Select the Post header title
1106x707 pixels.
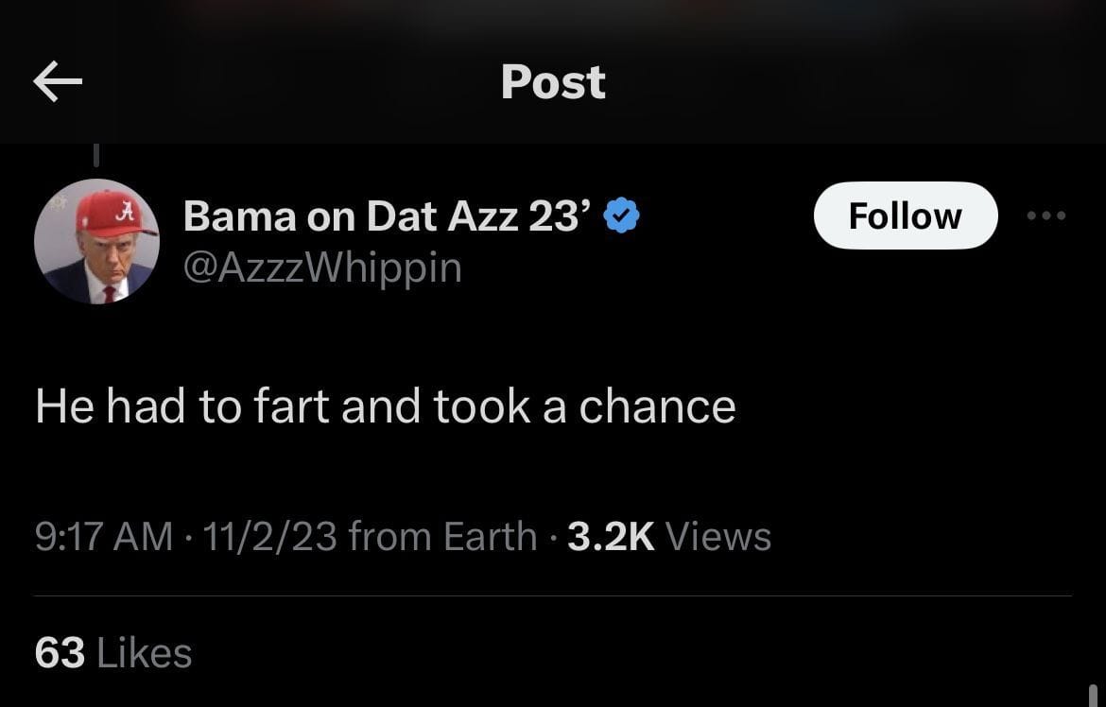tap(553, 82)
